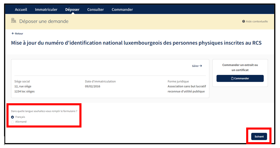Choose the Allemand language option
The height and width of the screenshot is (148, 280).
tap(12, 122)
